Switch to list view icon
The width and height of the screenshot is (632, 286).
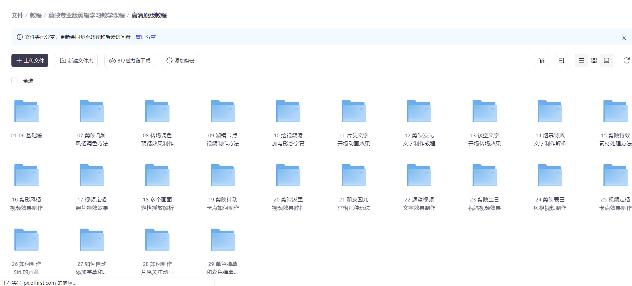(581, 60)
